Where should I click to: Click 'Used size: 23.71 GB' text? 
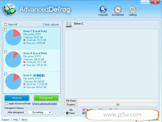tap(36, 62)
